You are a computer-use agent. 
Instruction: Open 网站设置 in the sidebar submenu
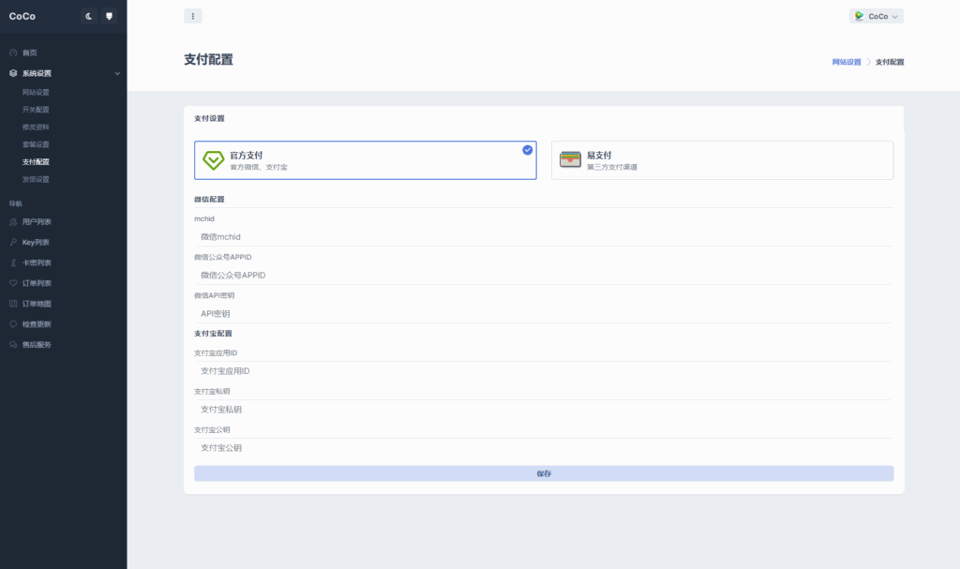36,92
